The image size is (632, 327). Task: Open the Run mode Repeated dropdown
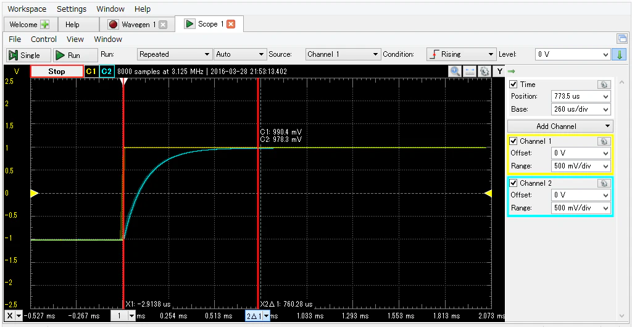[x=175, y=54]
